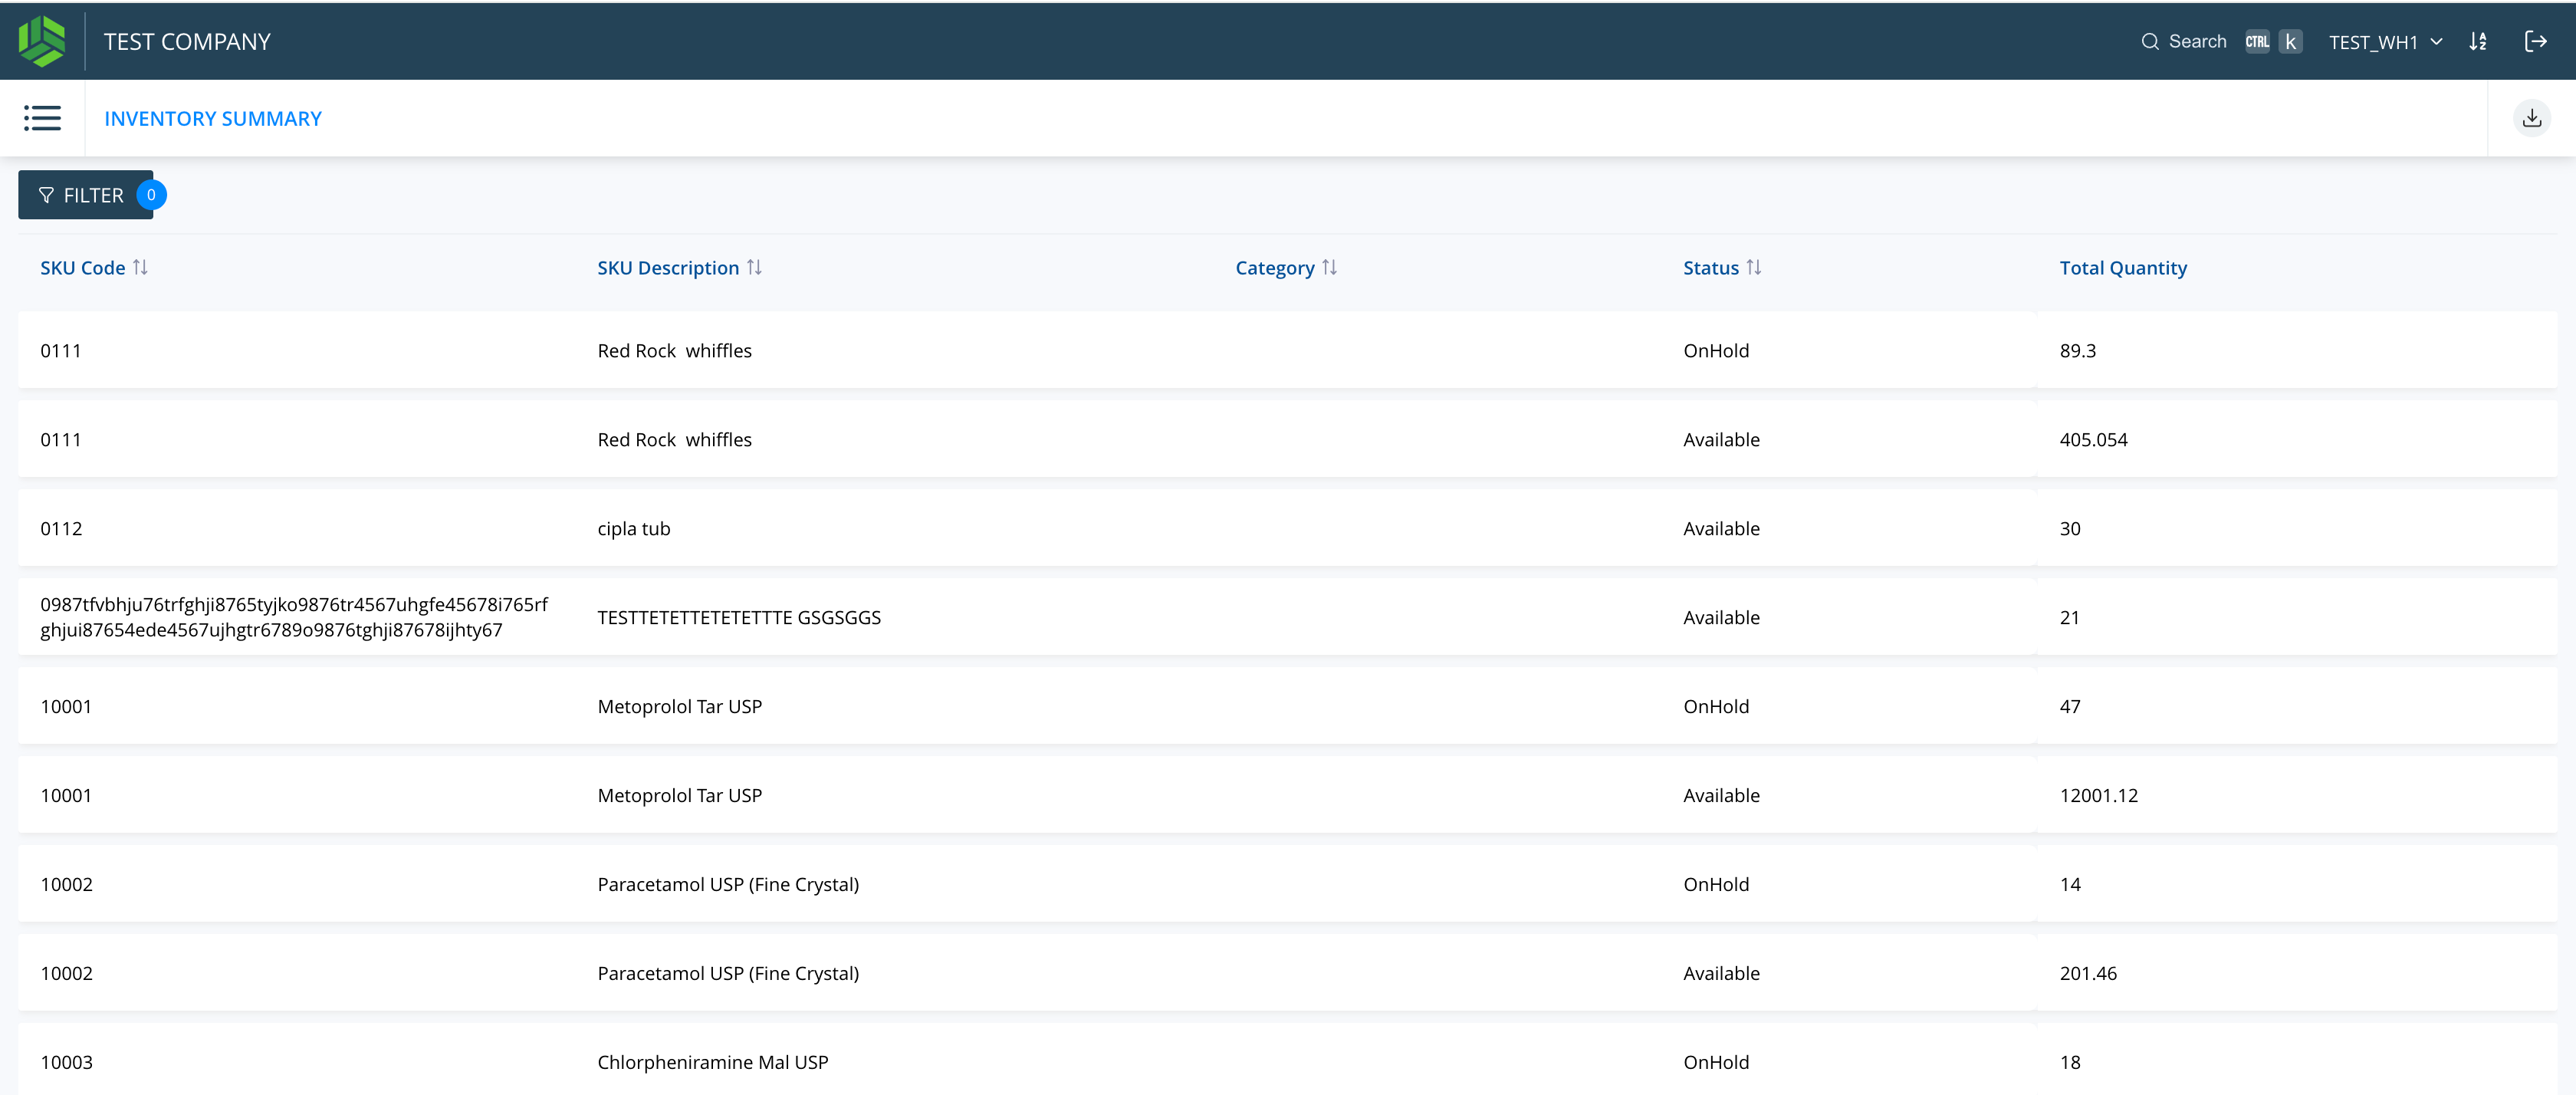Select the quantity 201.46 cell

(x=2088, y=973)
